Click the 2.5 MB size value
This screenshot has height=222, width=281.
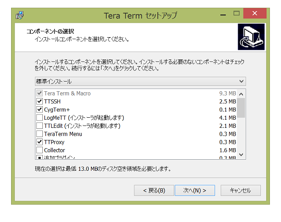pyautogui.click(x=228, y=101)
